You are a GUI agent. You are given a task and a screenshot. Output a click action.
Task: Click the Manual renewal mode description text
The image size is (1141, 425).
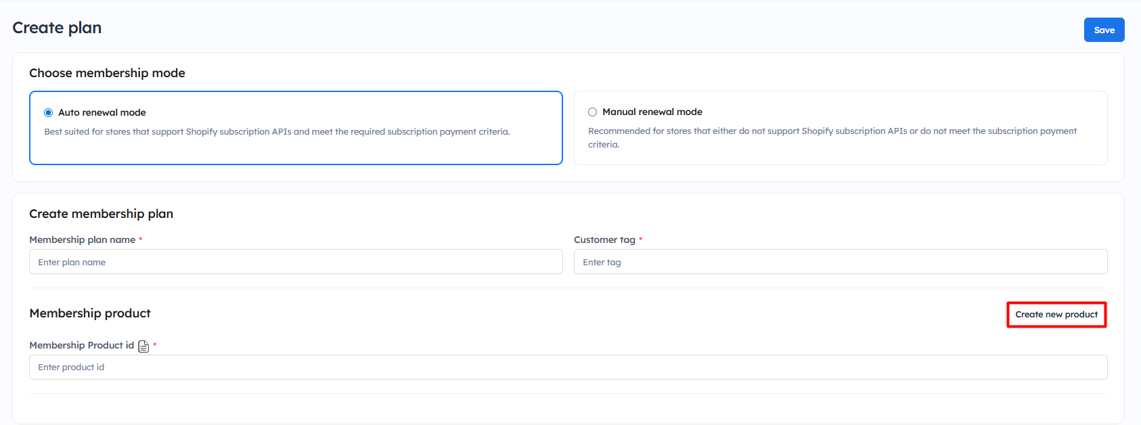(x=832, y=131)
